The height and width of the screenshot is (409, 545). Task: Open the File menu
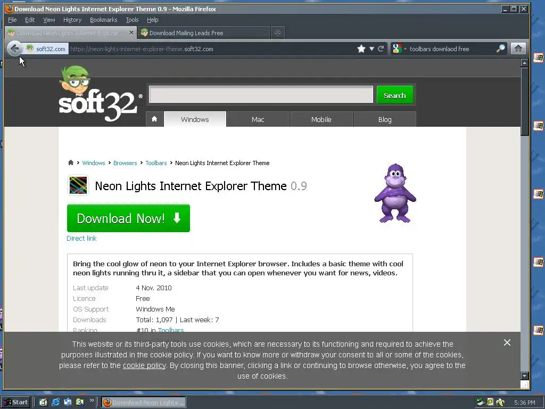[12, 20]
